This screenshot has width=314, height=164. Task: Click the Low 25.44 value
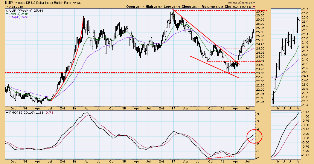point(171,7)
